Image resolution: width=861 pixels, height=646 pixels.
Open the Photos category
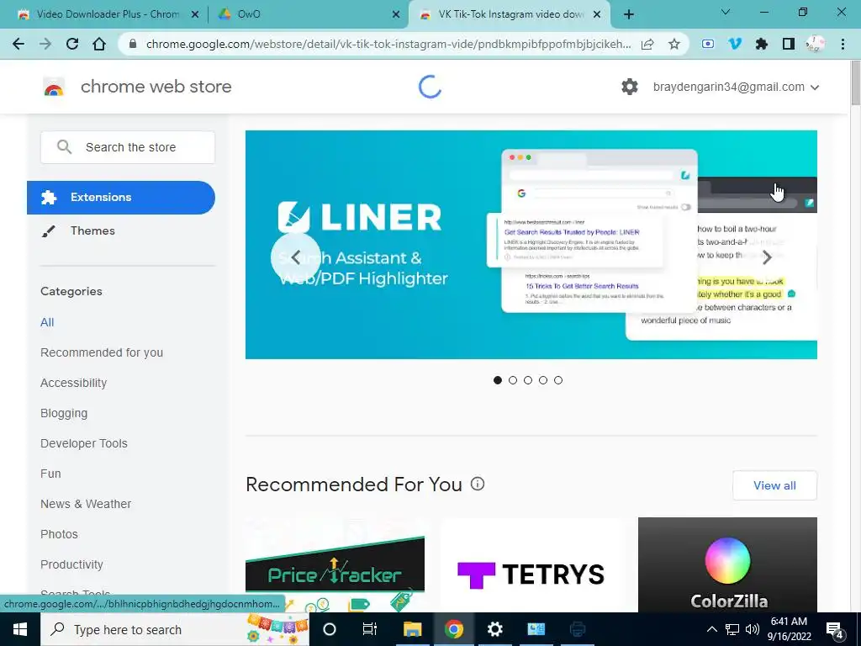pyautogui.click(x=60, y=534)
